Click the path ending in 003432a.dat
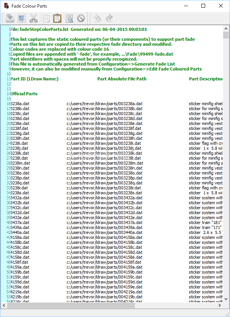The width and height of the screenshot is (230, 317). tap(105, 198)
